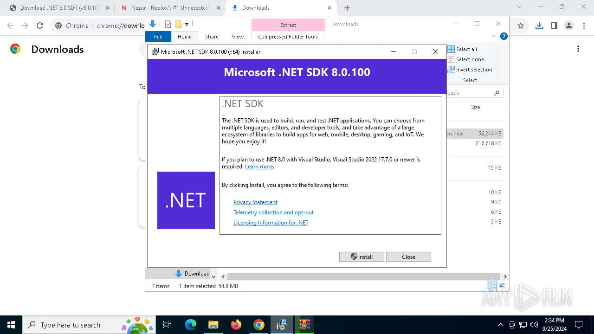Click Chrome tab search dropdown arrow

519,6
